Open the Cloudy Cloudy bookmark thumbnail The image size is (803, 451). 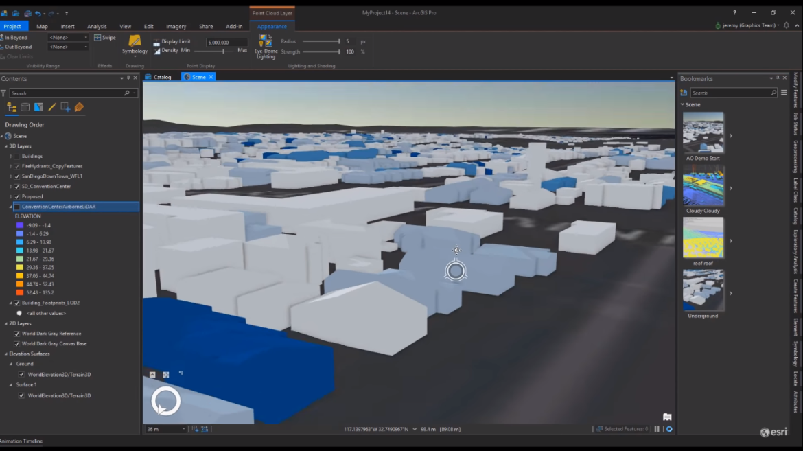703,185
